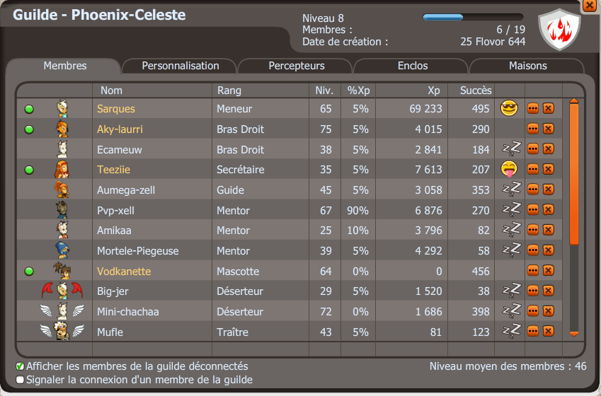Click the member name Mini-chachaa
Screen dimensions: 601x396
[127, 312]
